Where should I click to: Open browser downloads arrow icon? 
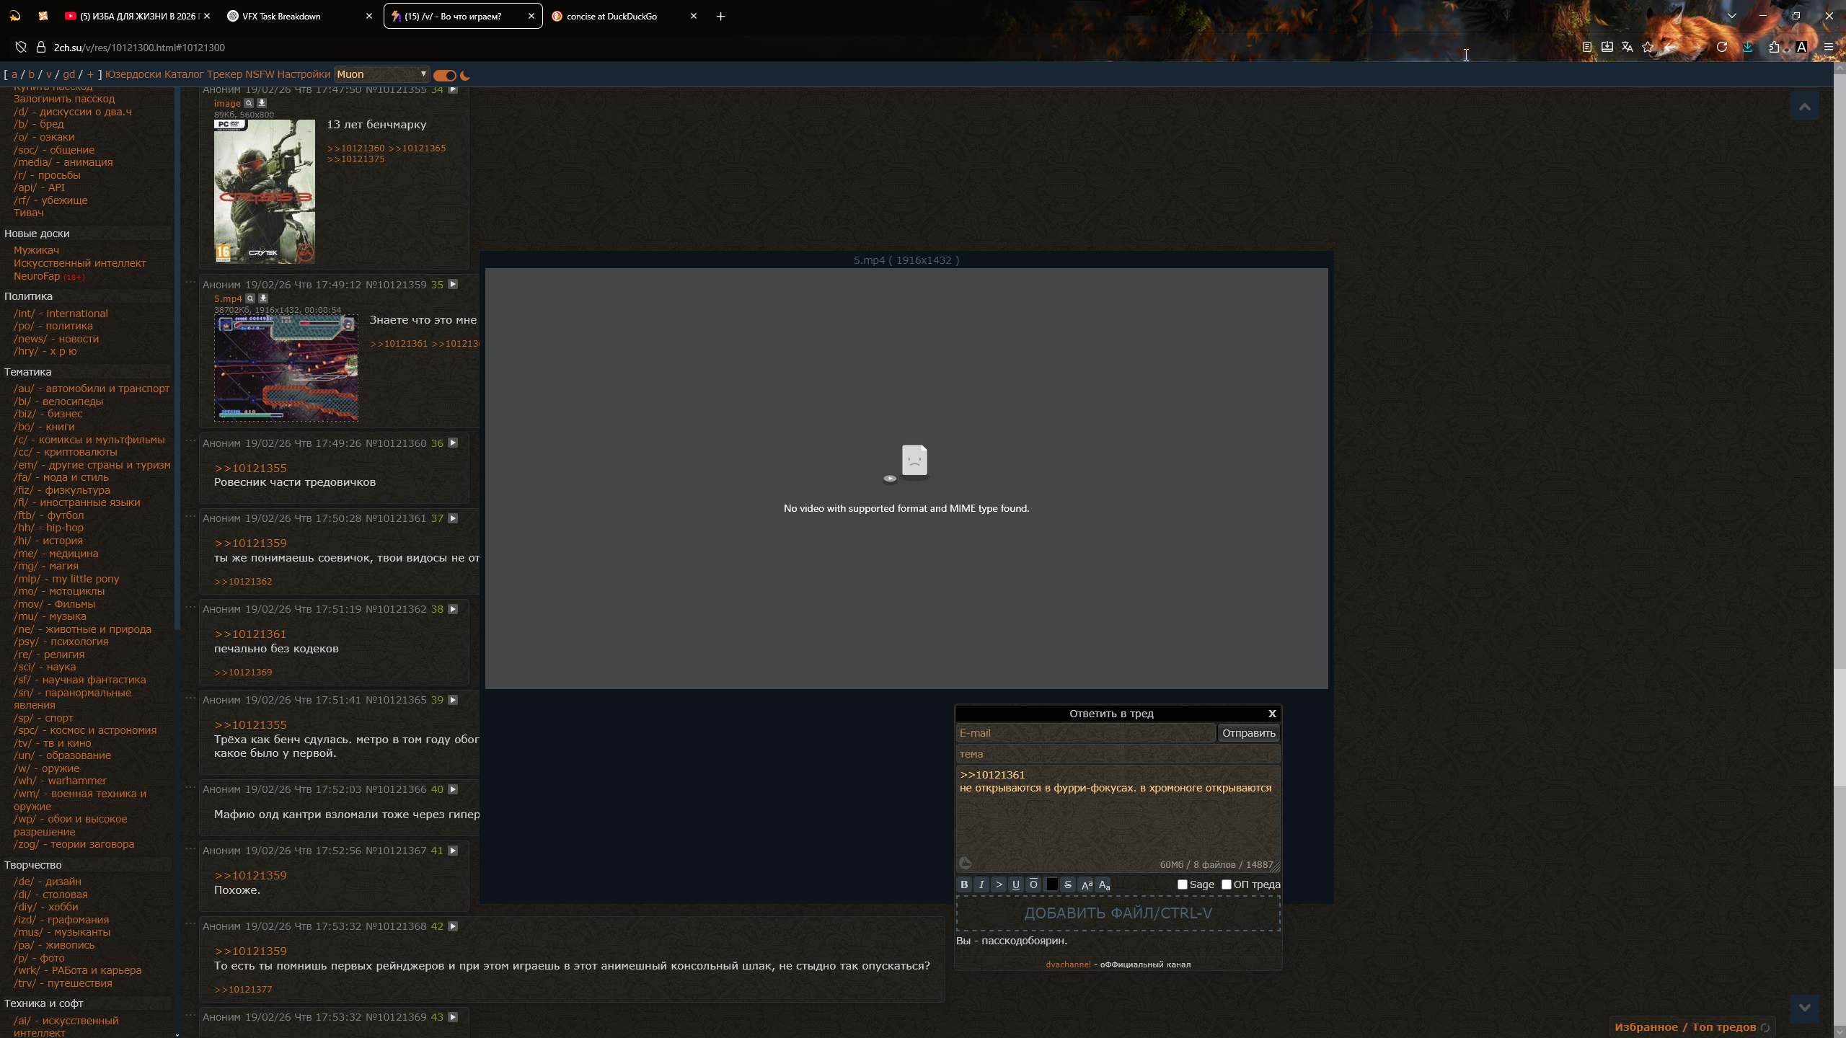click(x=1748, y=47)
